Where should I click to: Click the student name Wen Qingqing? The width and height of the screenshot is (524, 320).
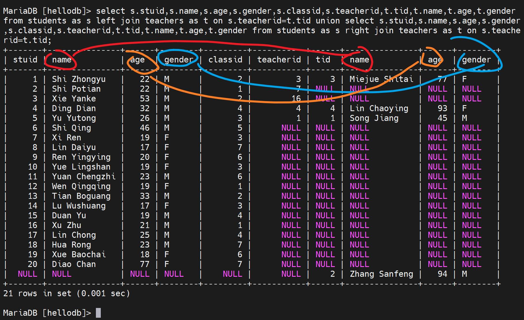tap(81, 186)
